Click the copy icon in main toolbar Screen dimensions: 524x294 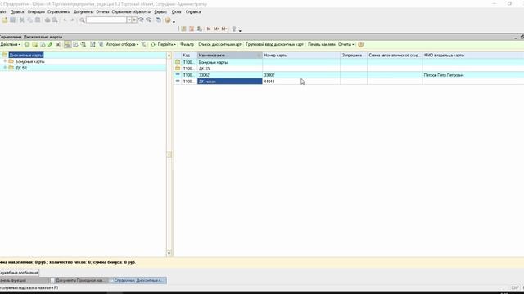click(30, 20)
